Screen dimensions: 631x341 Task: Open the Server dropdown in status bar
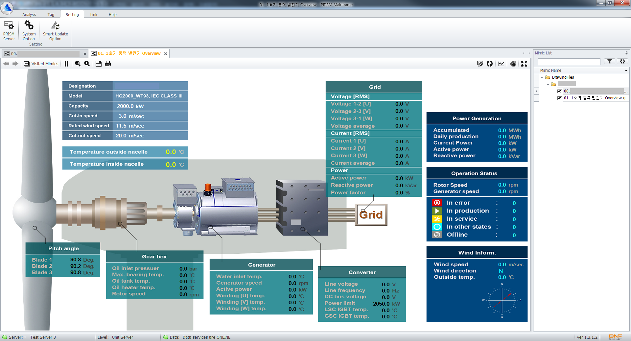click(x=25, y=337)
